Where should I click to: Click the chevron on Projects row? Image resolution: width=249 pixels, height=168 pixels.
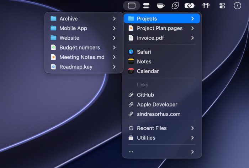(192, 19)
